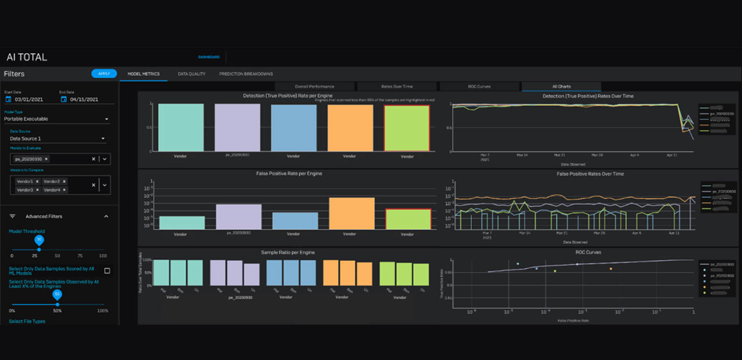Remove the Vendor2 chip
Image resolution: width=742 pixels, height=360 pixels.
pyautogui.click(x=64, y=181)
